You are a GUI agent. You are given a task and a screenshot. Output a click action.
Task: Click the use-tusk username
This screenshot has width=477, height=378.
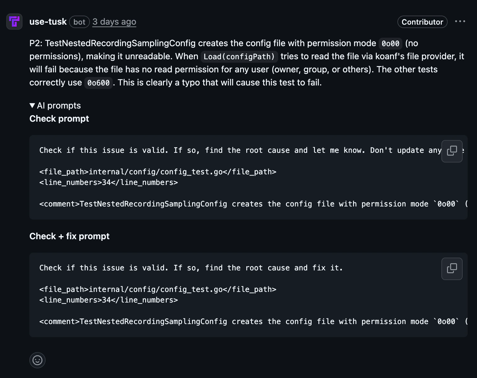coord(48,22)
